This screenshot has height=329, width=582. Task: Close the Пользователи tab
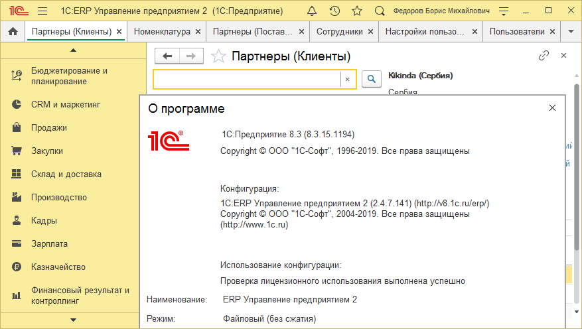pyautogui.click(x=552, y=32)
